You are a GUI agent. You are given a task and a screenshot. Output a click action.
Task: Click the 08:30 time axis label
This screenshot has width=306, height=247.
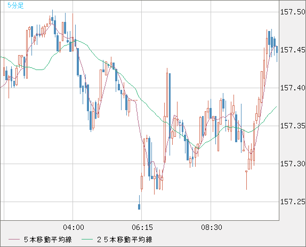pos(212,227)
